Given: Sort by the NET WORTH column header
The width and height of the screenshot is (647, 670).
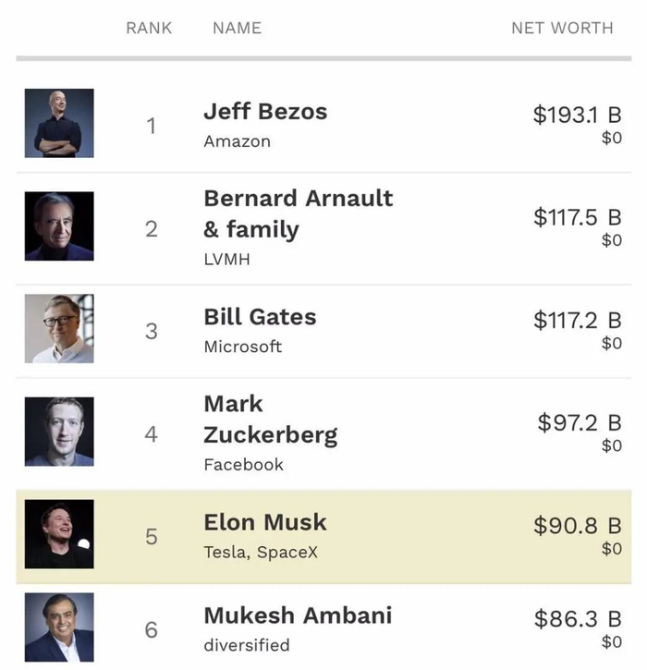Looking at the screenshot, I should pyautogui.click(x=562, y=28).
